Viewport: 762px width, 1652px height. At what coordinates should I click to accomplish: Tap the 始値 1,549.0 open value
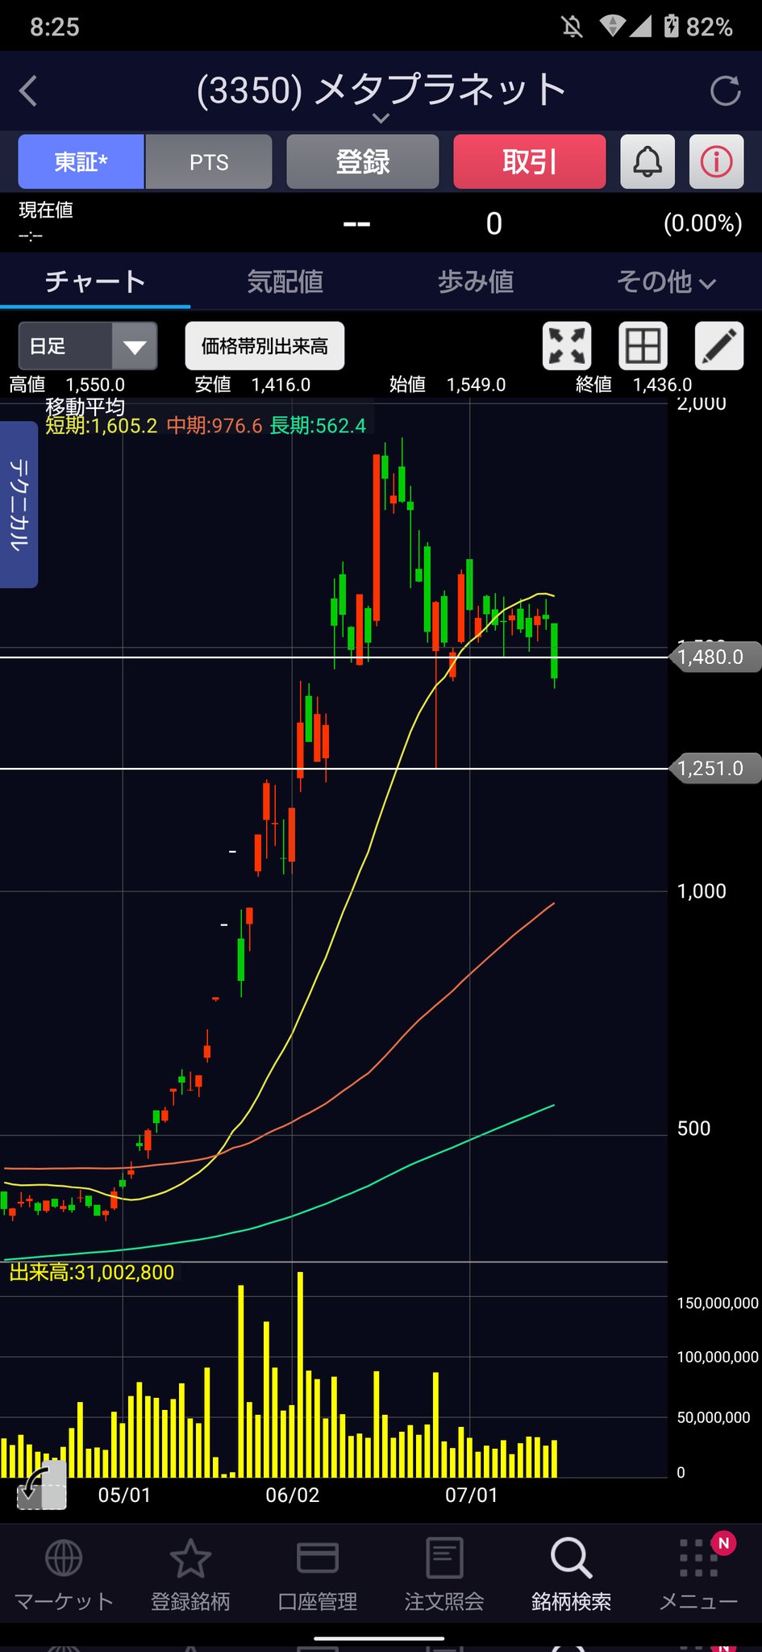click(x=448, y=385)
